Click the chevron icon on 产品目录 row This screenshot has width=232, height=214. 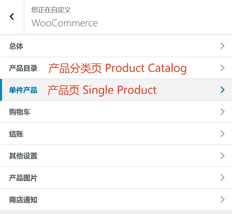[x=222, y=68]
